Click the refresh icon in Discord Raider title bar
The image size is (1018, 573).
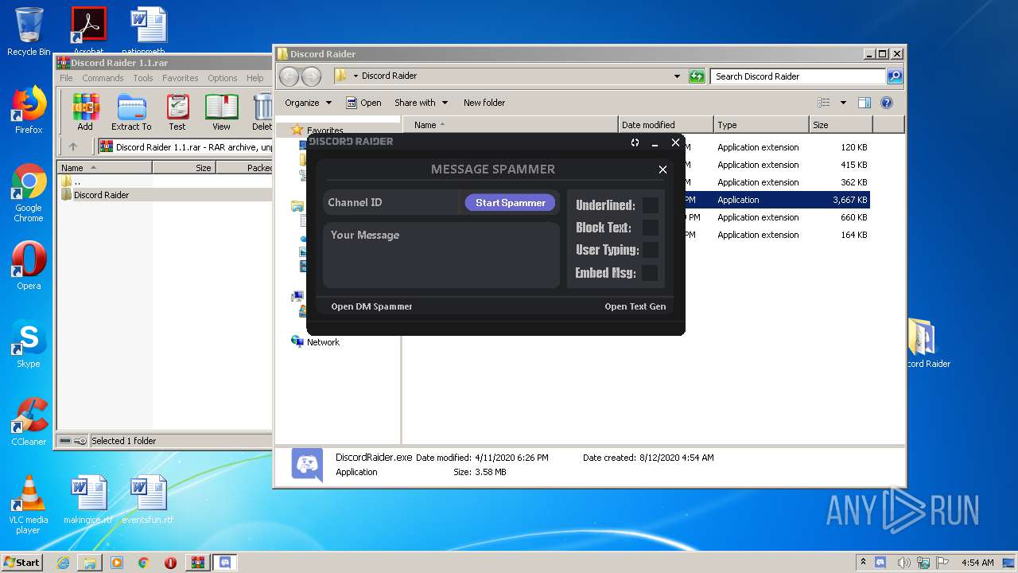click(x=635, y=142)
